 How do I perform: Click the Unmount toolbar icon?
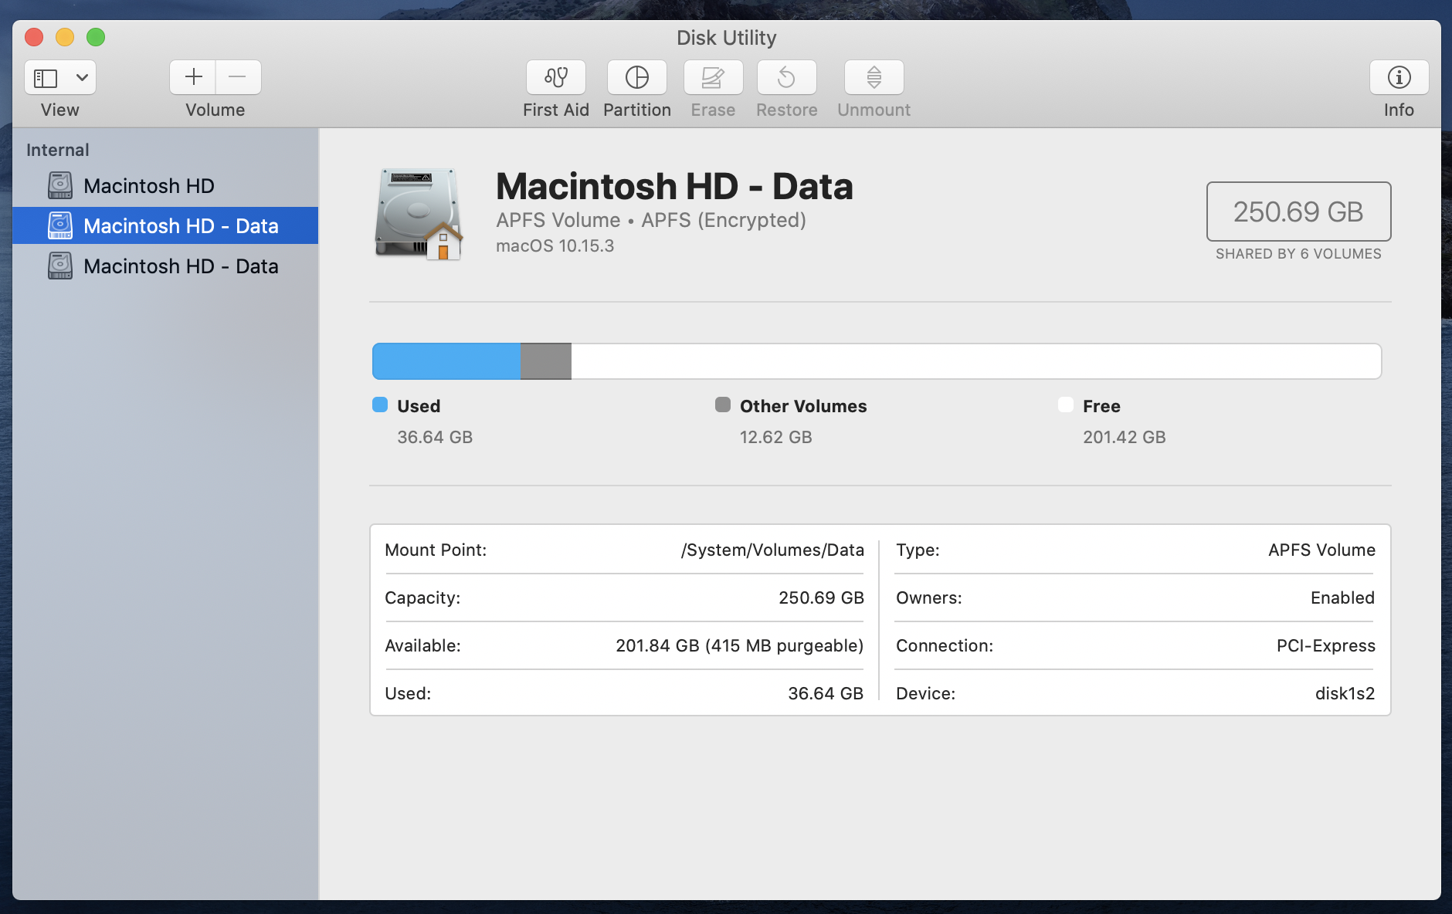[874, 77]
